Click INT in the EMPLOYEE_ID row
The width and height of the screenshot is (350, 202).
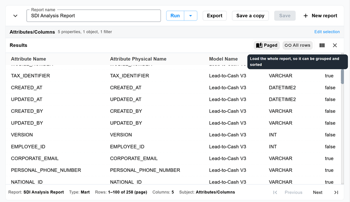(273, 147)
